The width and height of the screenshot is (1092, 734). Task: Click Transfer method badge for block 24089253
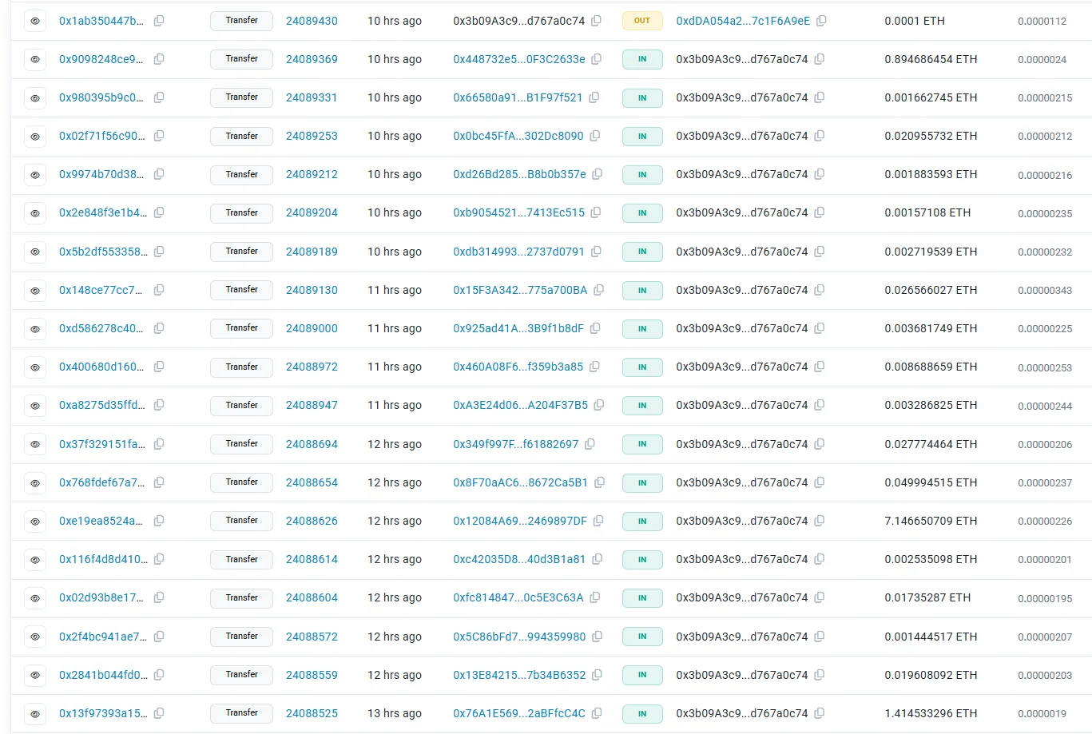[x=241, y=137]
